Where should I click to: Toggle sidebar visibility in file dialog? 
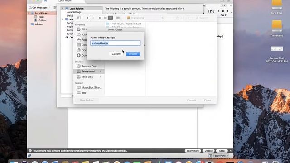(x=79, y=18)
